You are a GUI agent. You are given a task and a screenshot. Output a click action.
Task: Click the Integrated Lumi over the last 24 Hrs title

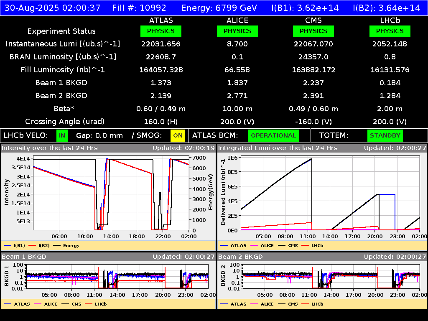point(278,148)
